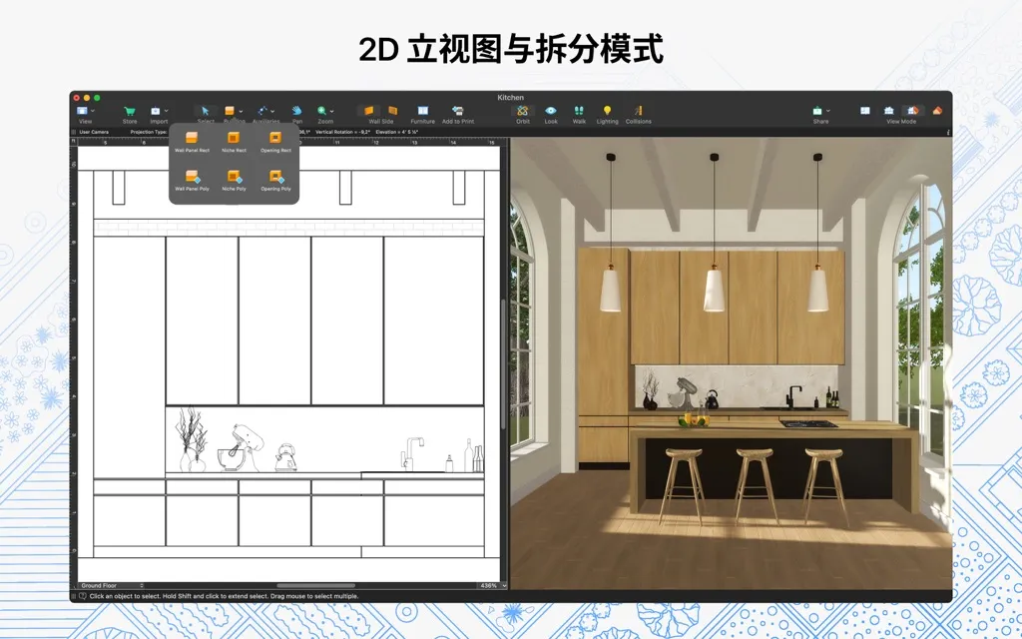Click the inspector info icon at the right
This screenshot has height=639, width=1022.
(x=948, y=132)
